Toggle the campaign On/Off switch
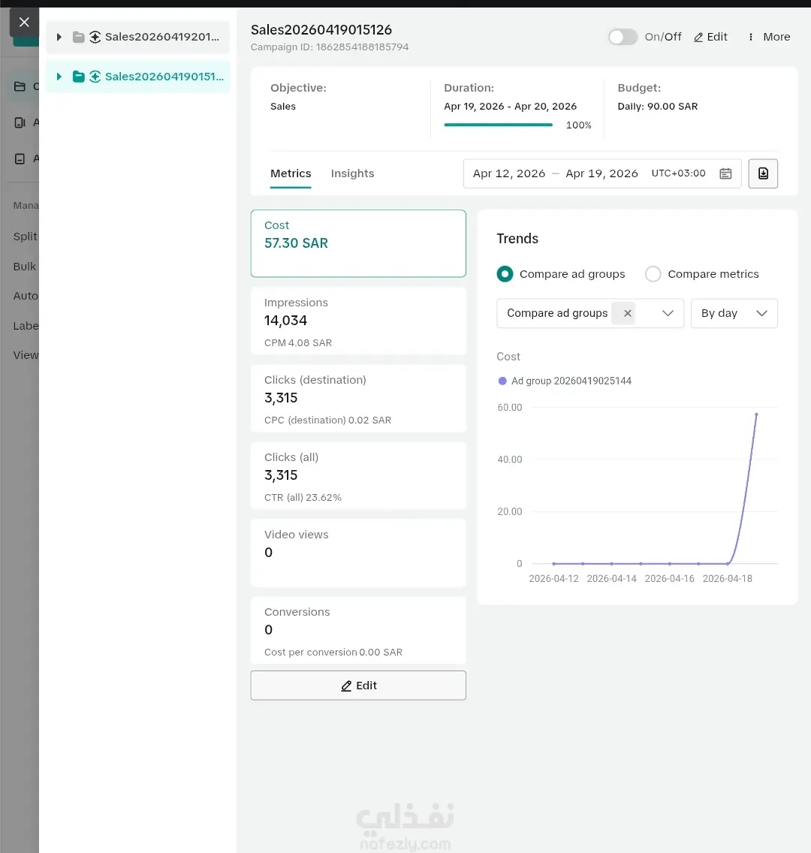The width and height of the screenshot is (811, 853). coord(623,37)
